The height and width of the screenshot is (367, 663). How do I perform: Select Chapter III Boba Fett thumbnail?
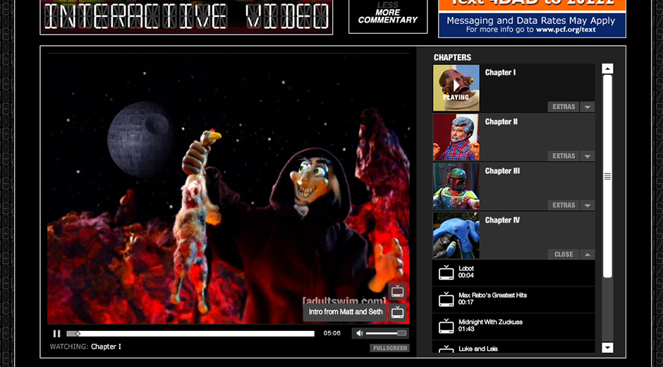[456, 186]
